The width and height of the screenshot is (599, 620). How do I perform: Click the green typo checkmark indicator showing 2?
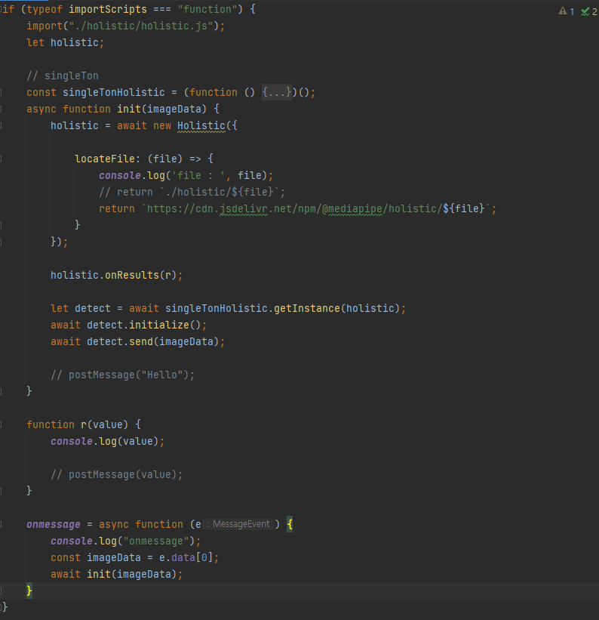click(588, 11)
